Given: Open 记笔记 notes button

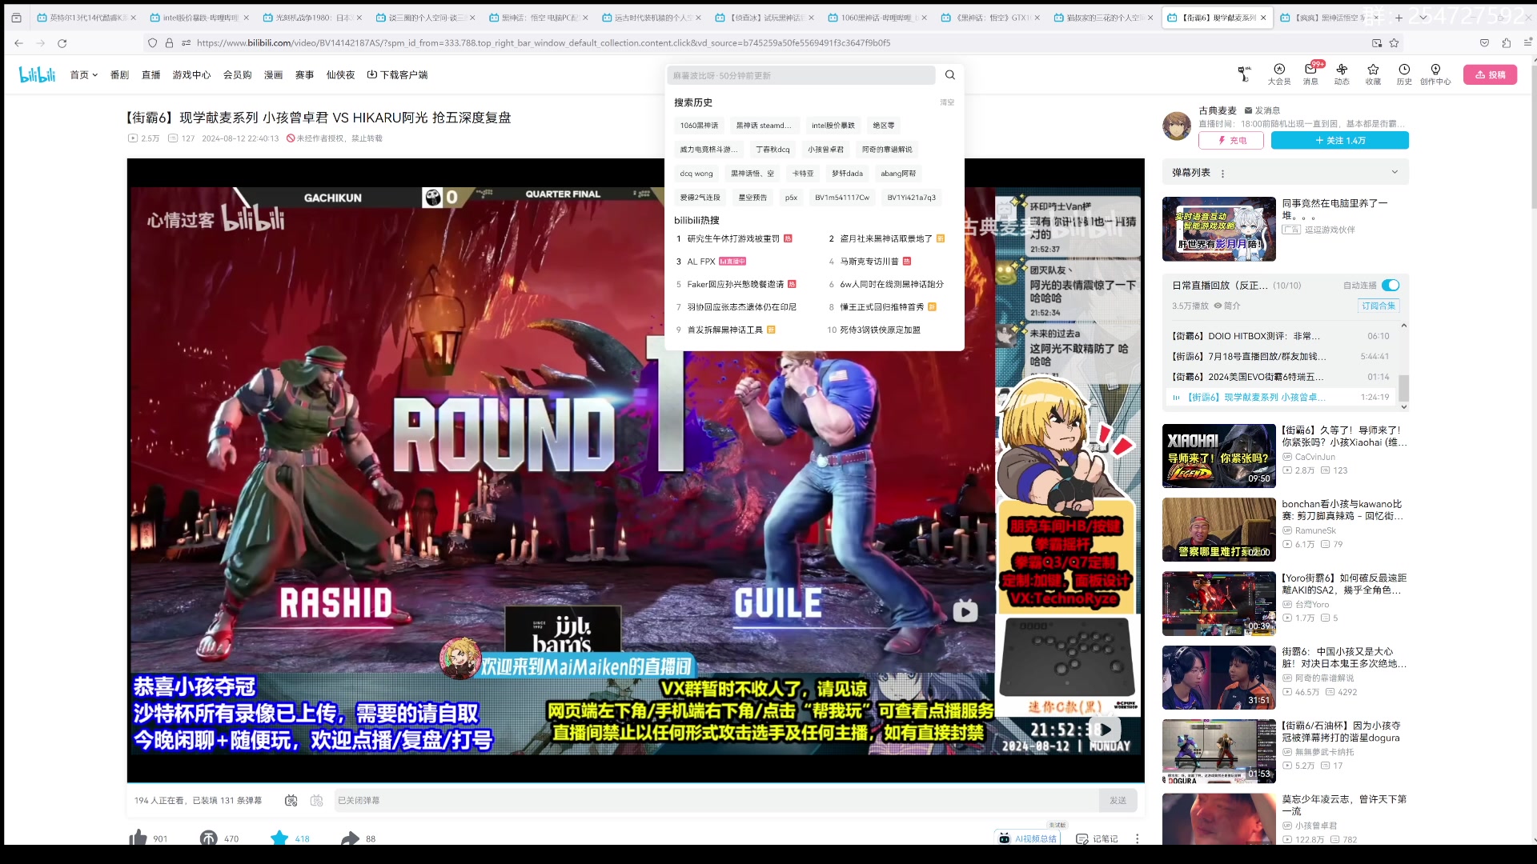Looking at the screenshot, I should (x=1097, y=838).
